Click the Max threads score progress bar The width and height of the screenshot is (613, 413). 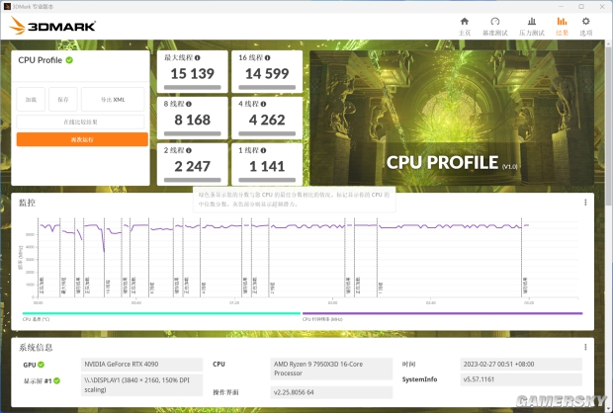point(193,88)
